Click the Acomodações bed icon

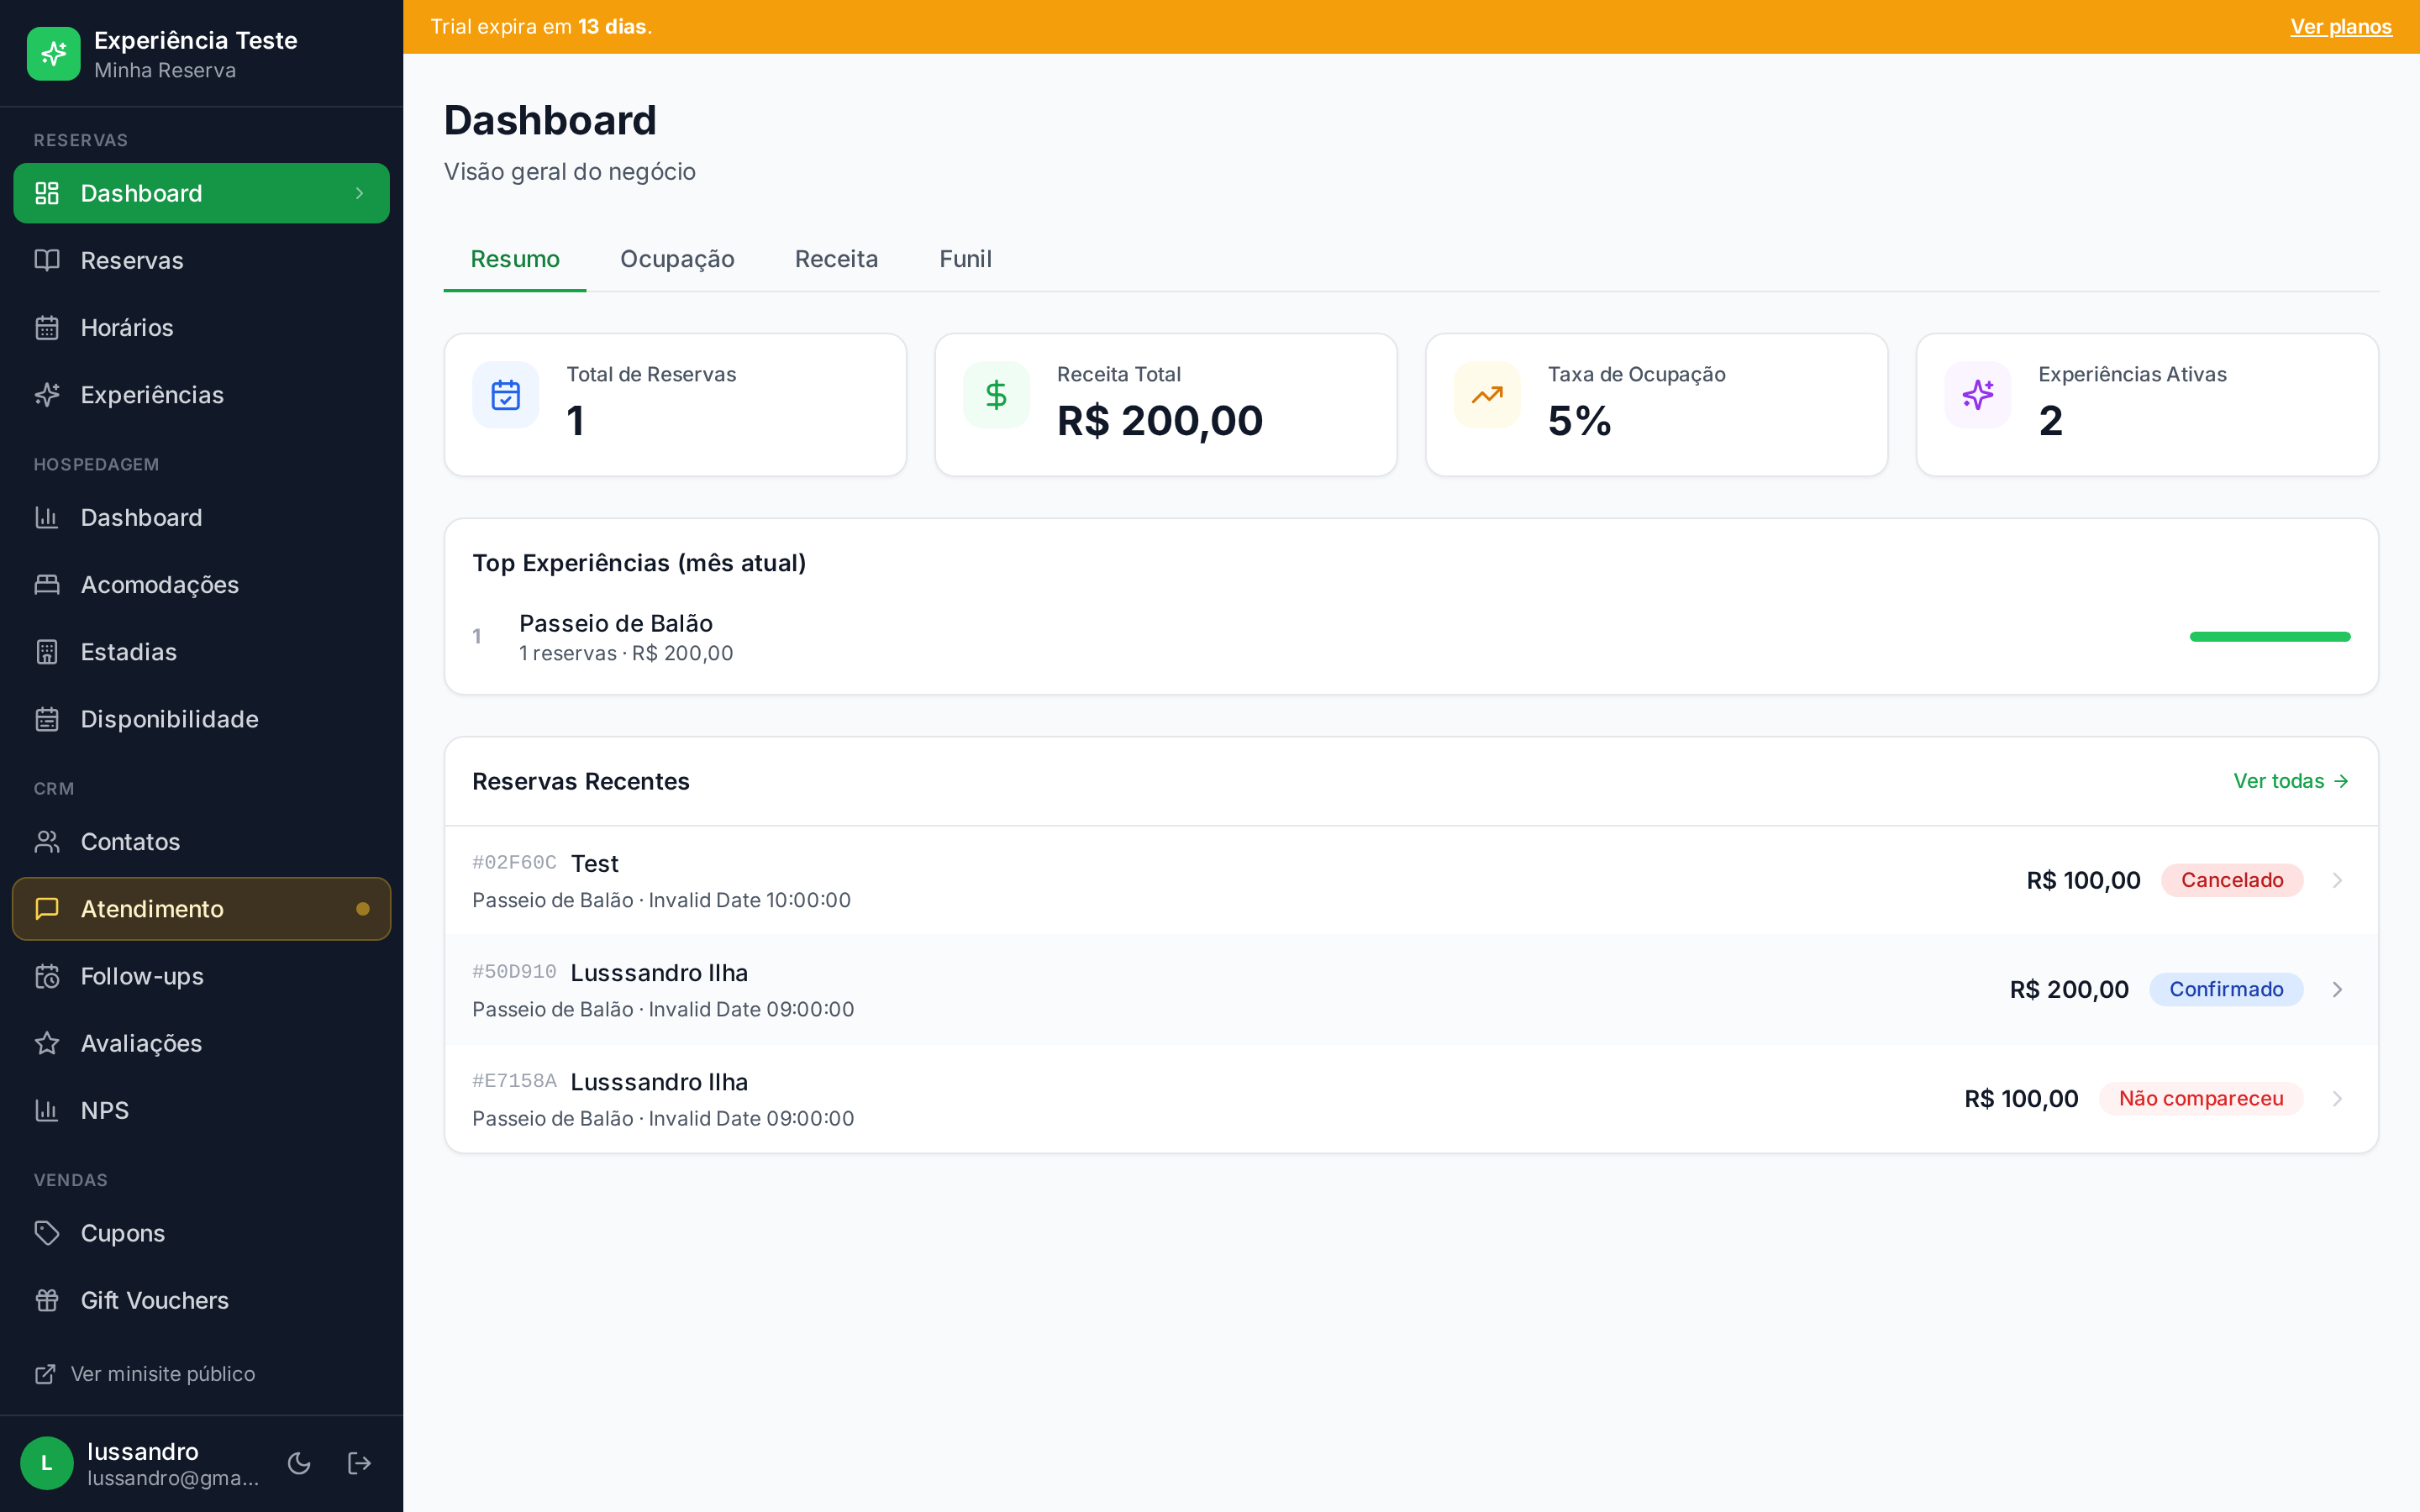pyautogui.click(x=47, y=584)
